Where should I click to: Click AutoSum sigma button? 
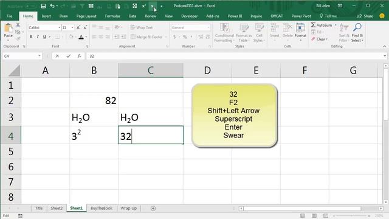pos(322,25)
